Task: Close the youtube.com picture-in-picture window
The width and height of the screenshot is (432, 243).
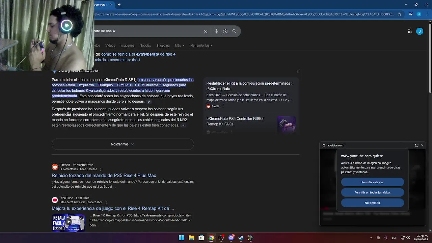Action: 422,145
